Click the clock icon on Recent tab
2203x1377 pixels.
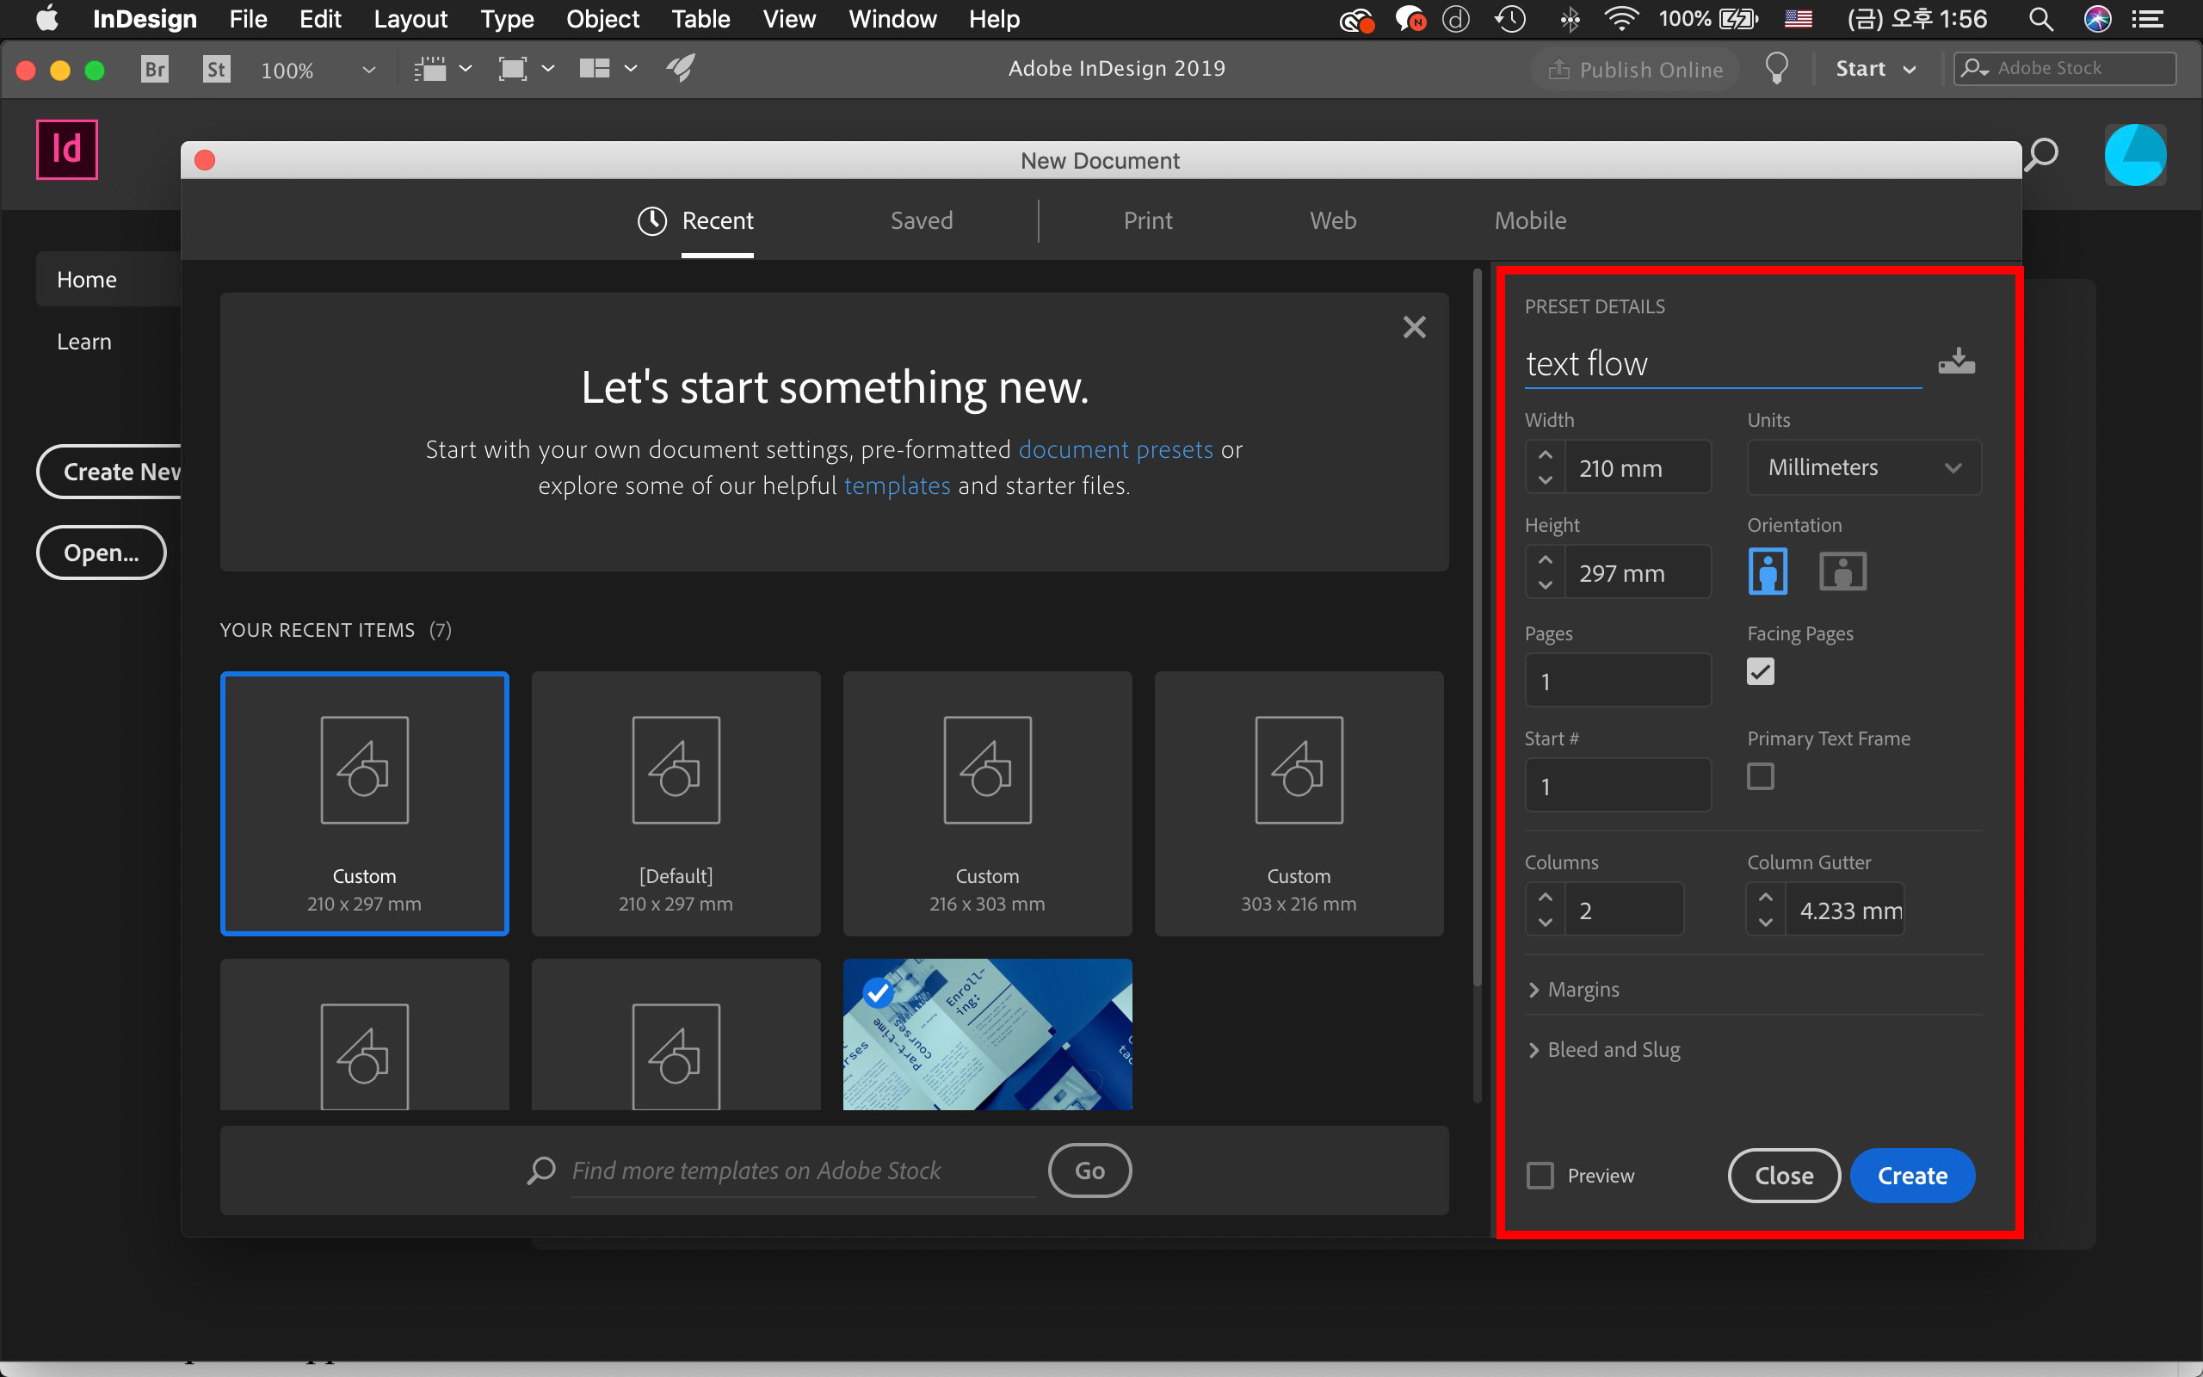(651, 220)
